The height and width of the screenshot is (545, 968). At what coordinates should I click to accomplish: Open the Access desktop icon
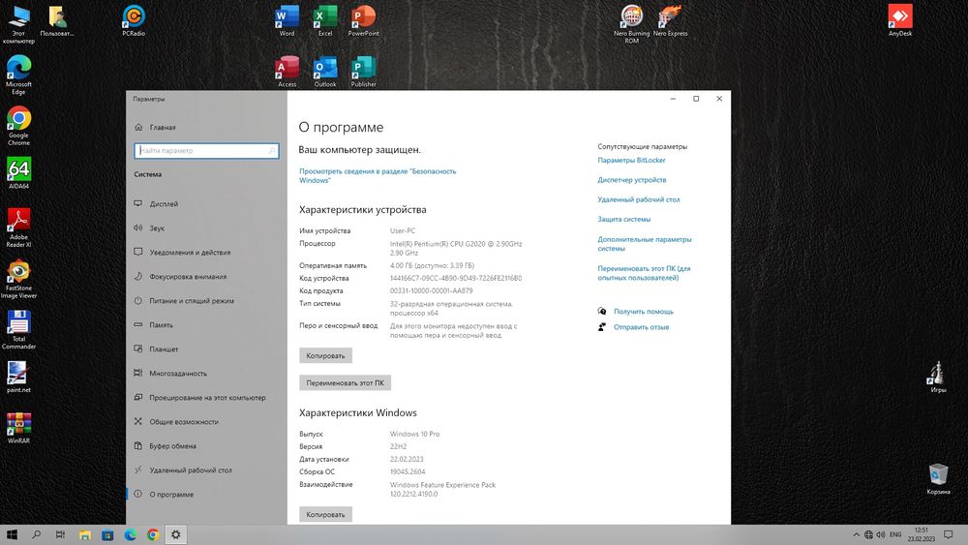287,72
